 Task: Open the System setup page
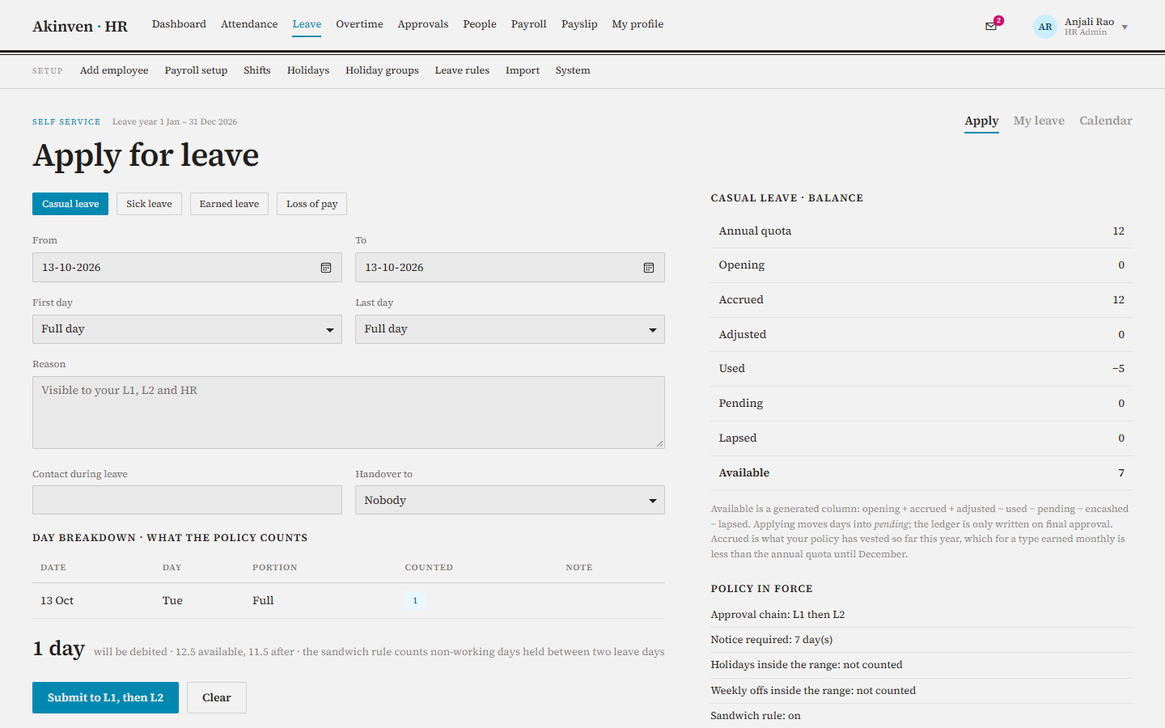(x=573, y=70)
